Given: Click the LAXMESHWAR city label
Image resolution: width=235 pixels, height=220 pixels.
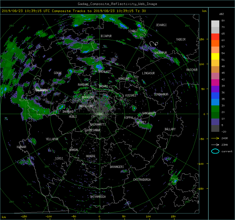Looking at the screenshot, I should click(x=92, y=130).
